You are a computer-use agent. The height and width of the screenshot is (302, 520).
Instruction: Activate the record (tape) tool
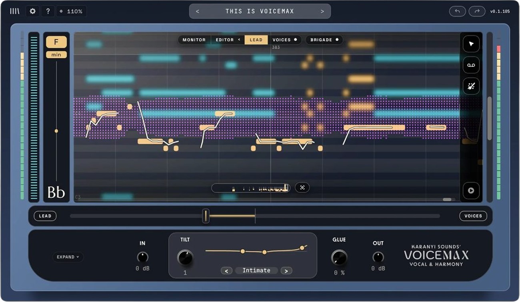471,65
